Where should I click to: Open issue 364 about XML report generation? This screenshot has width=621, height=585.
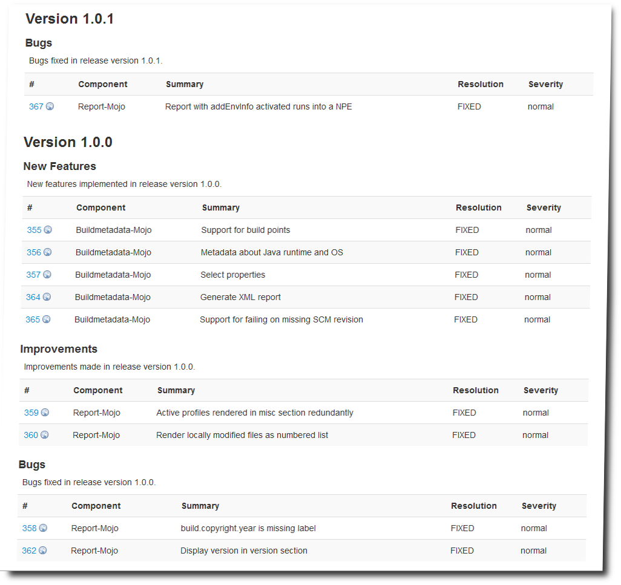[34, 297]
